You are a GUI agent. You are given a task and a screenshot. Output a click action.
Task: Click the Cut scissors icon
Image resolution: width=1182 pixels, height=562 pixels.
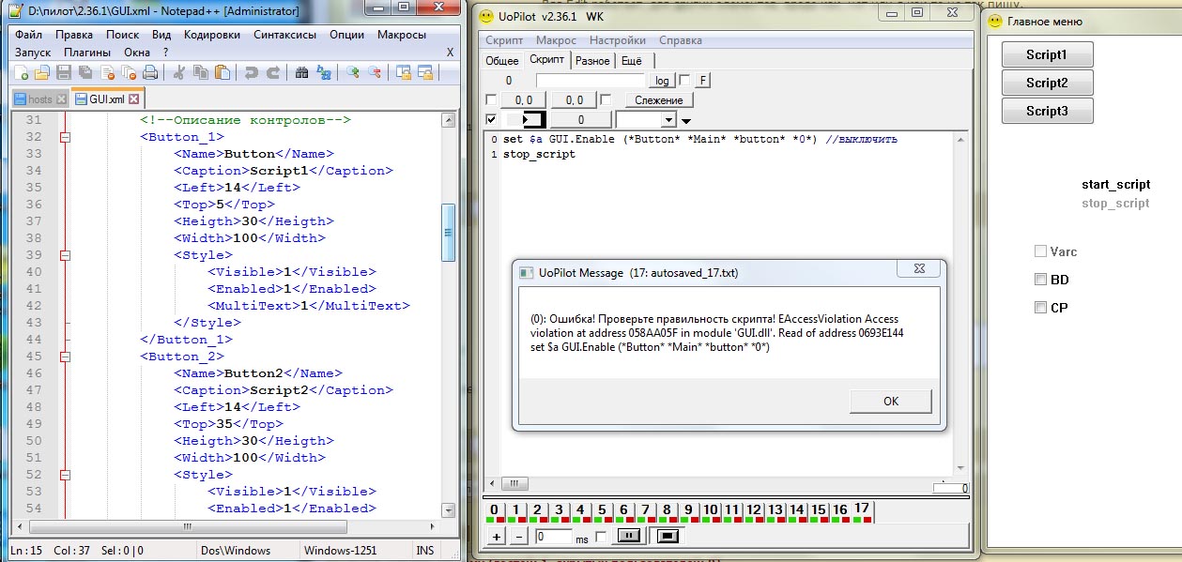178,72
